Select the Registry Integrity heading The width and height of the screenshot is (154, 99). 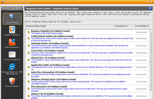point(51,31)
